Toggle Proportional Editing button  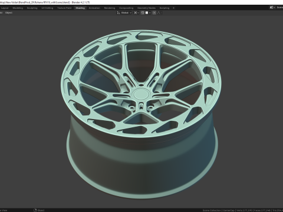pos(154,13)
